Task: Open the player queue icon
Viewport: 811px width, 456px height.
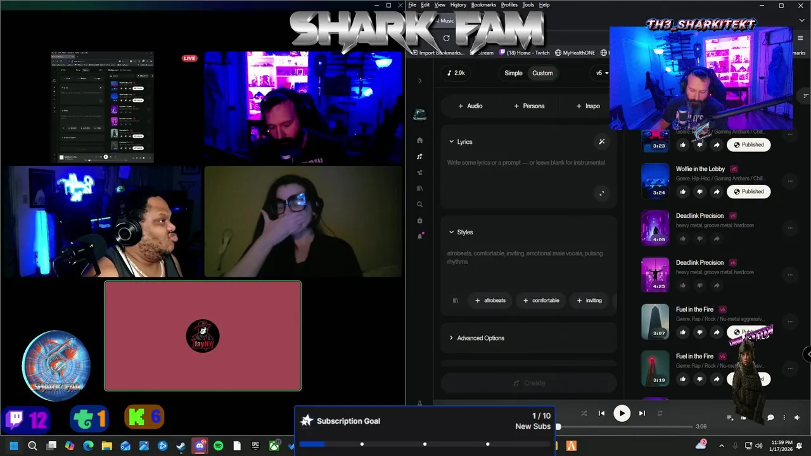Action: click(x=730, y=417)
